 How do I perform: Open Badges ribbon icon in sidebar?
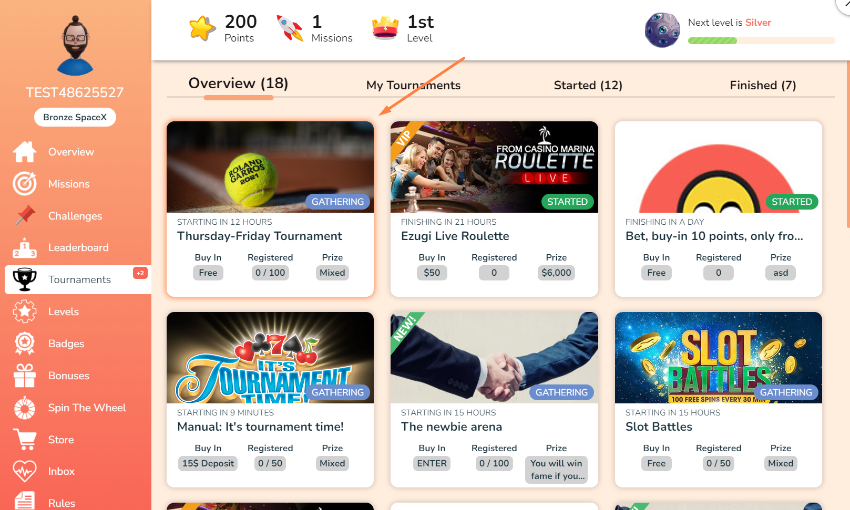click(x=25, y=344)
